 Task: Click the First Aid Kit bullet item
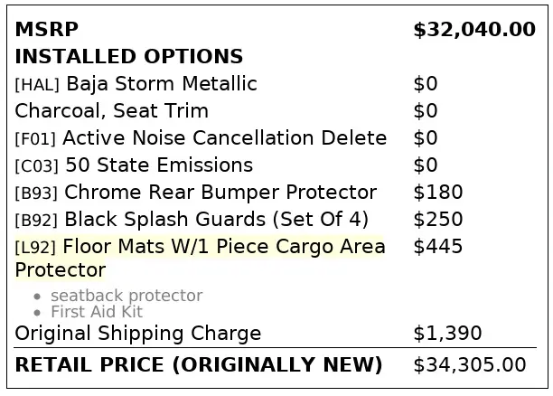tap(97, 312)
